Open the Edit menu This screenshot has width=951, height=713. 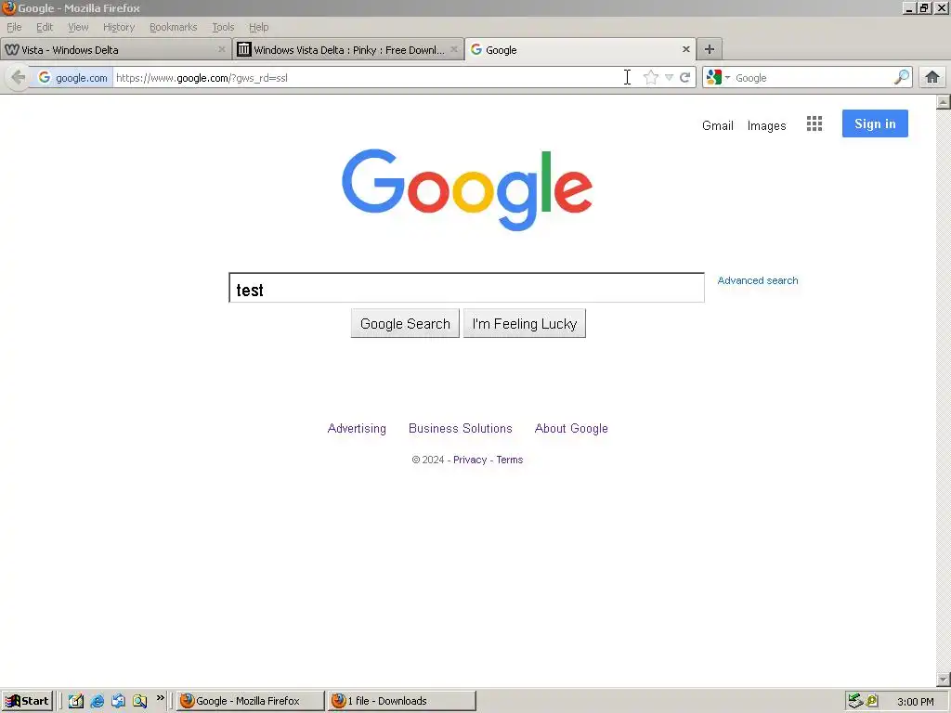coord(45,27)
